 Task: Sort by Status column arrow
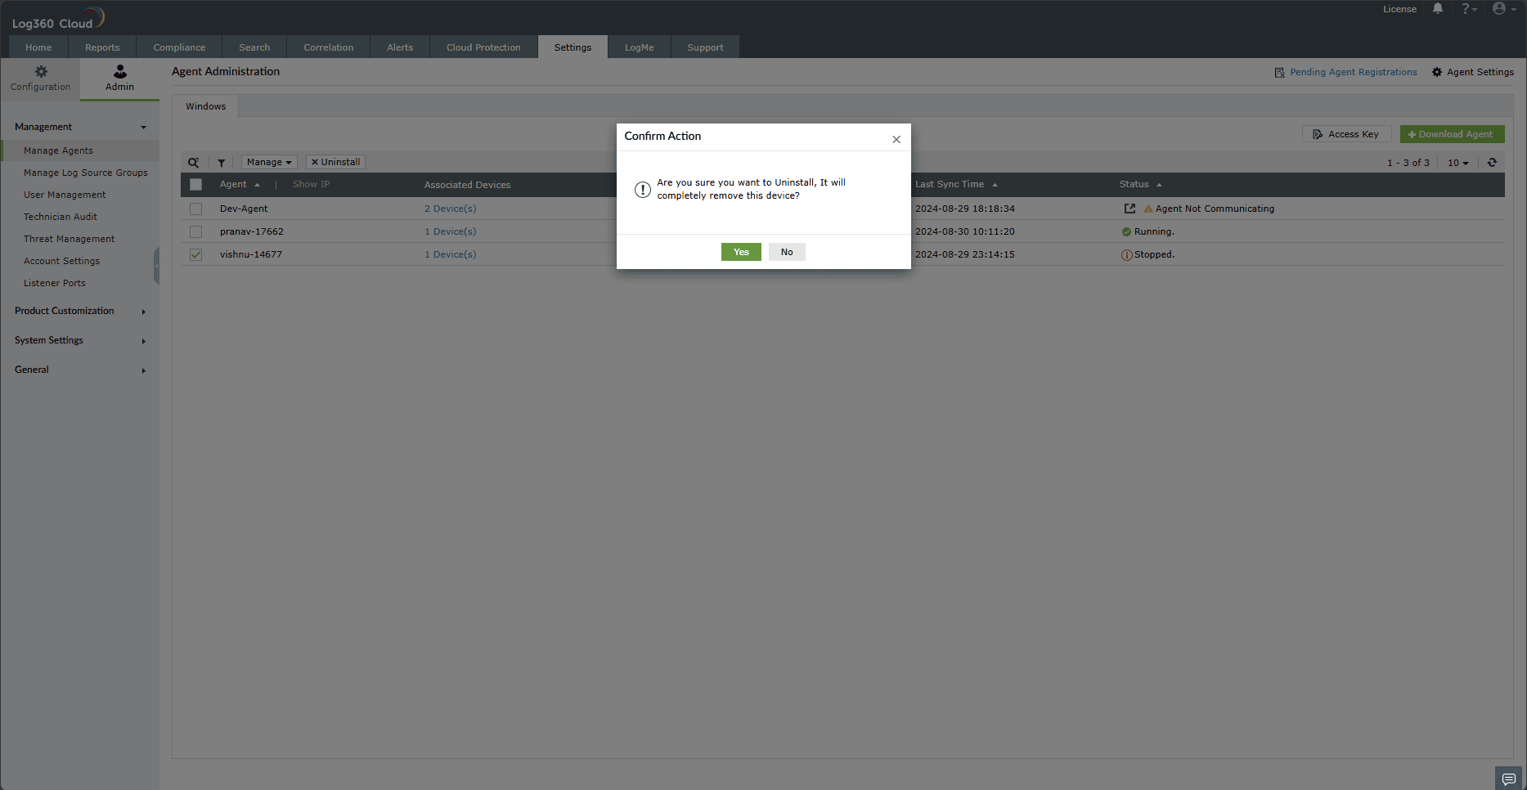point(1159,185)
